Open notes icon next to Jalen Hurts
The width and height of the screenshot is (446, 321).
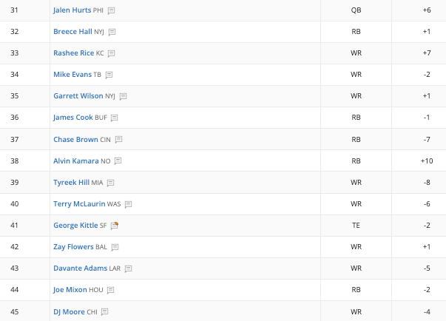pyautogui.click(x=111, y=11)
